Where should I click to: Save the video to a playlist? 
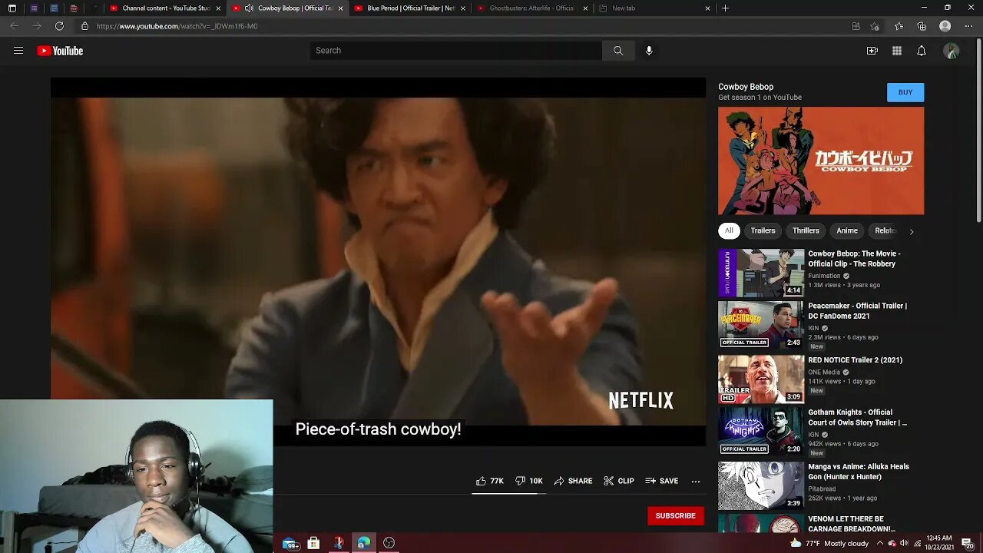tap(662, 481)
